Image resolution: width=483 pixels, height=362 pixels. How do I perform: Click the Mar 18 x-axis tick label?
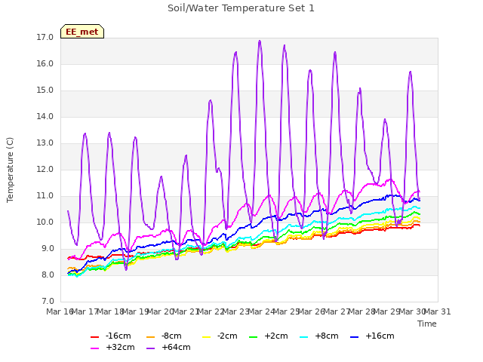[111, 311]
